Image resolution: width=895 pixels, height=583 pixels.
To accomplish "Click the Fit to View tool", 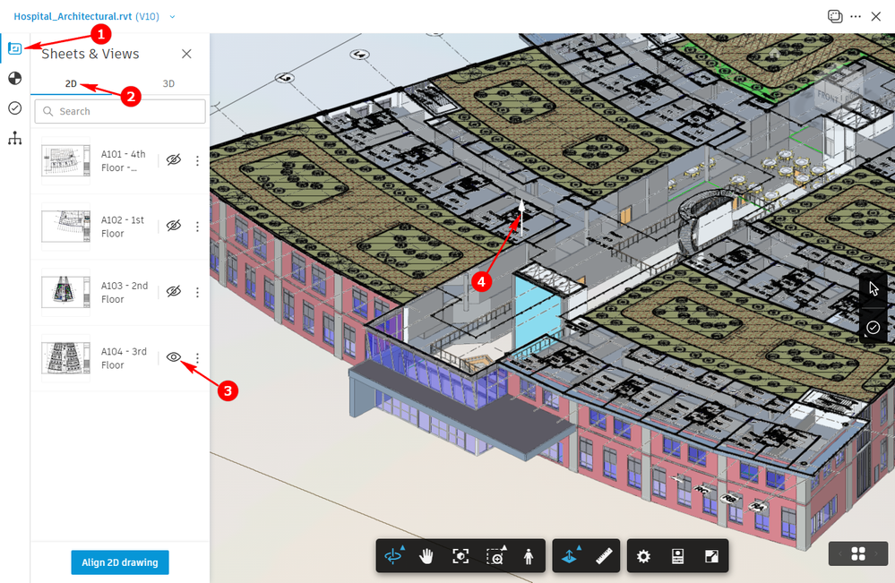I will (460, 556).
